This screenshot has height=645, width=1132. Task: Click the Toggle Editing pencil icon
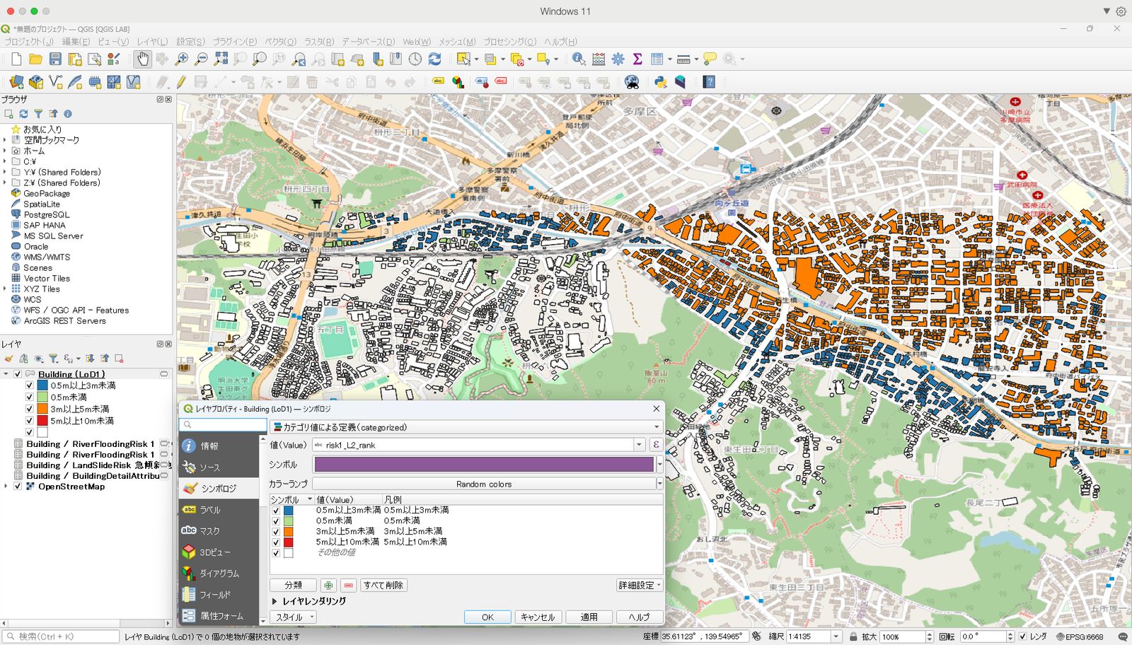(181, 82)
